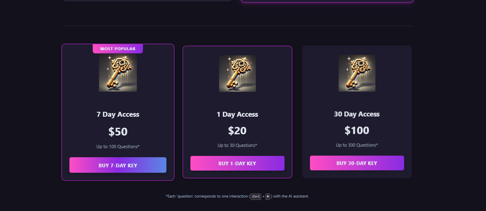
Task: Click the $50 price text
Action: (x=118, y=132)
